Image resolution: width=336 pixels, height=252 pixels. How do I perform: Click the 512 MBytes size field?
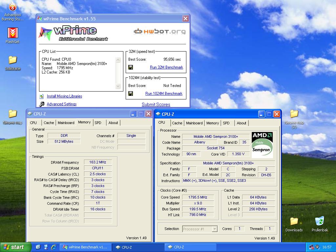[64, 141]
